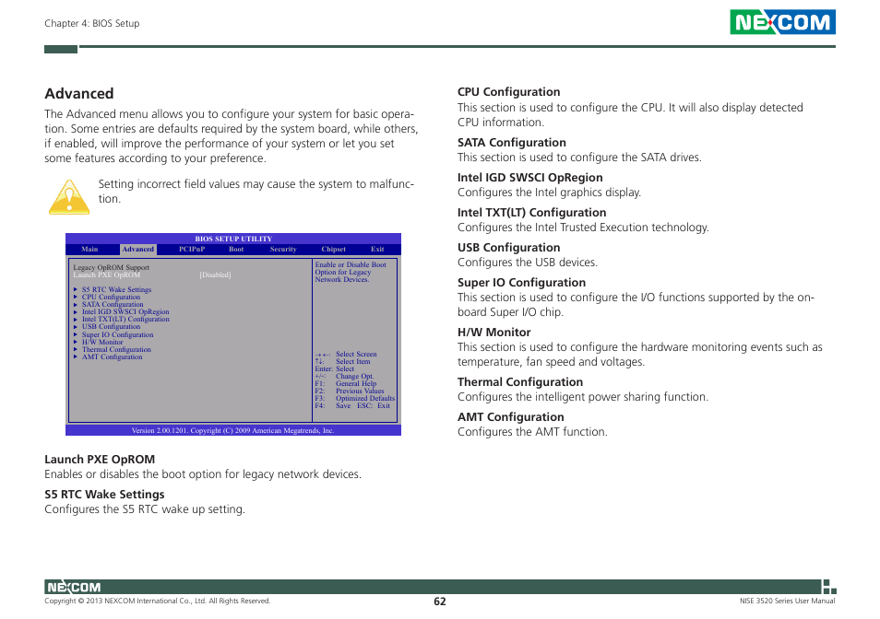Click the 'CPU Configuration' heading in right column

tap(509, 92)
